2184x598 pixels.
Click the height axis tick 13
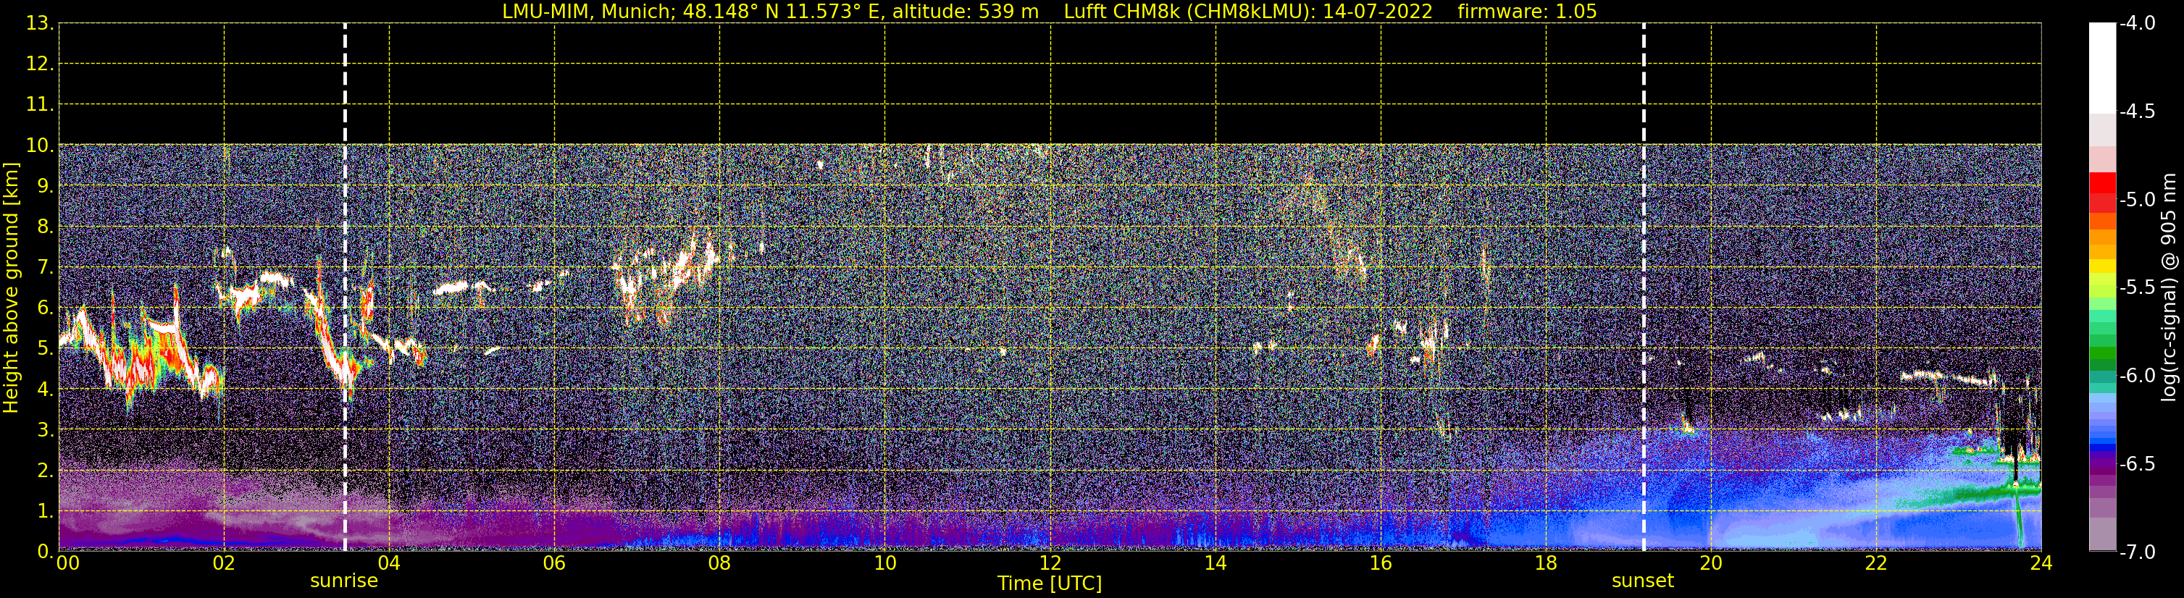(38, 24)
